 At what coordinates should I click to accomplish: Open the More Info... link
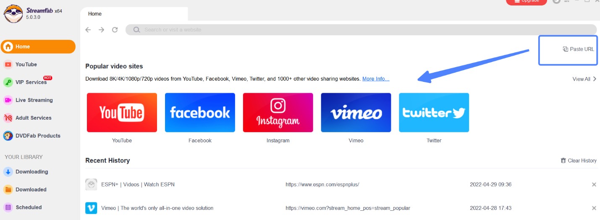click(x=376, y=79)
